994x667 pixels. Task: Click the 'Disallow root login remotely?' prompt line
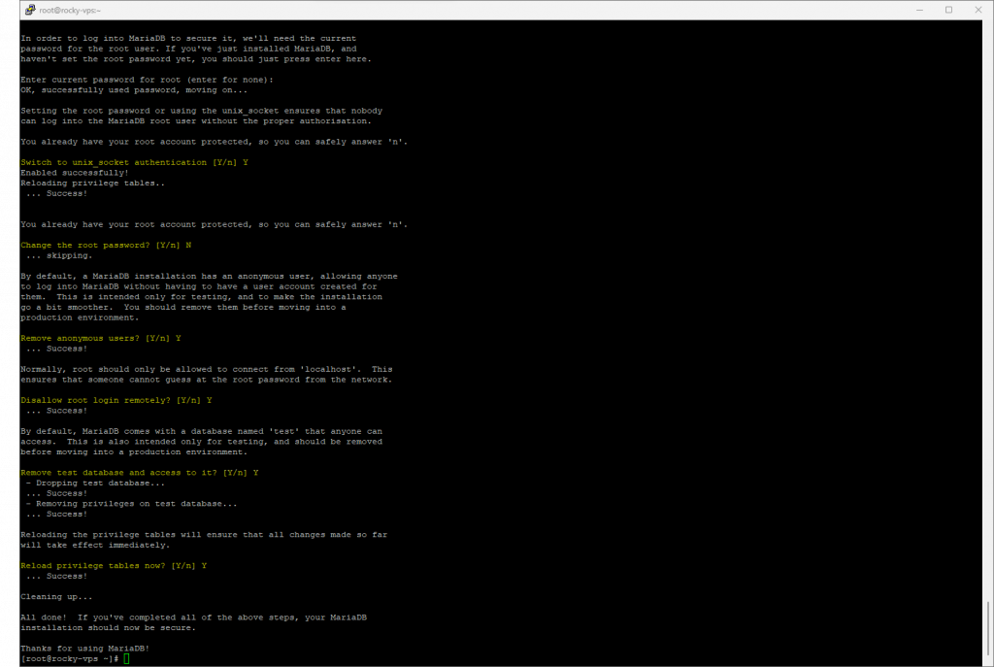point(116,400)
